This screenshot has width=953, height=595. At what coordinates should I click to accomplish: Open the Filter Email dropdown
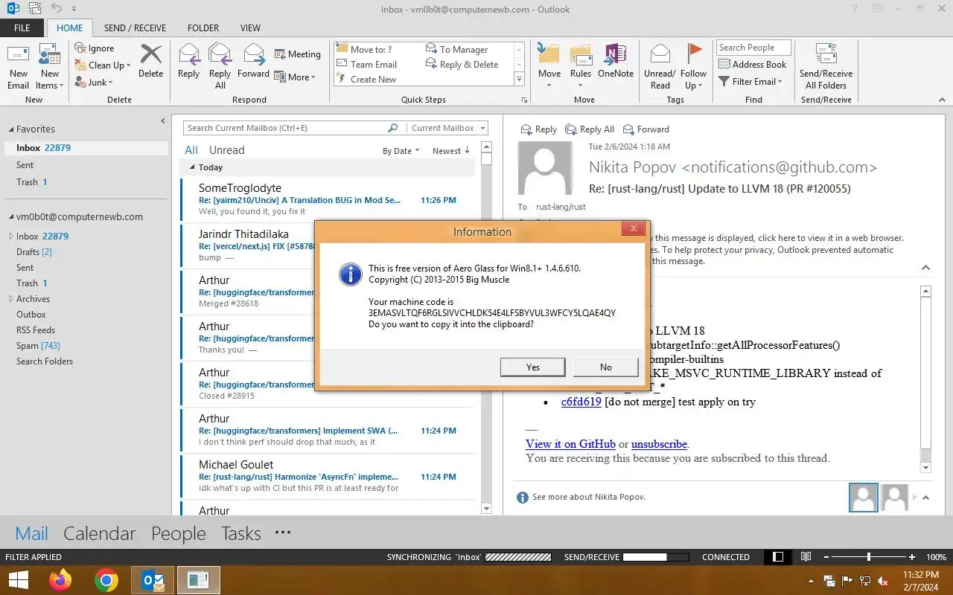tap(750, 82)
